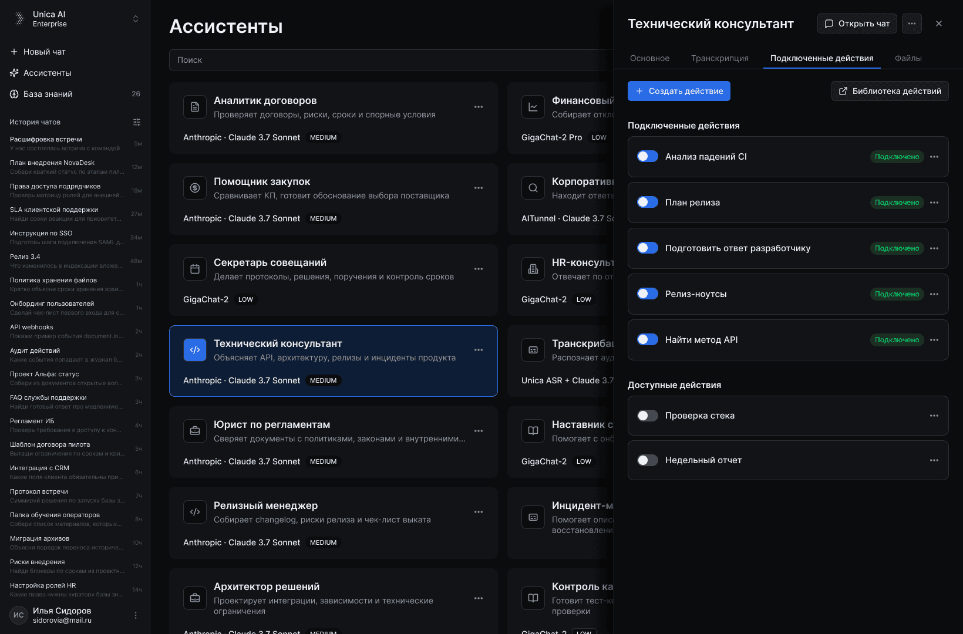Open the more menu for Технический консультант card

point(479,350)
